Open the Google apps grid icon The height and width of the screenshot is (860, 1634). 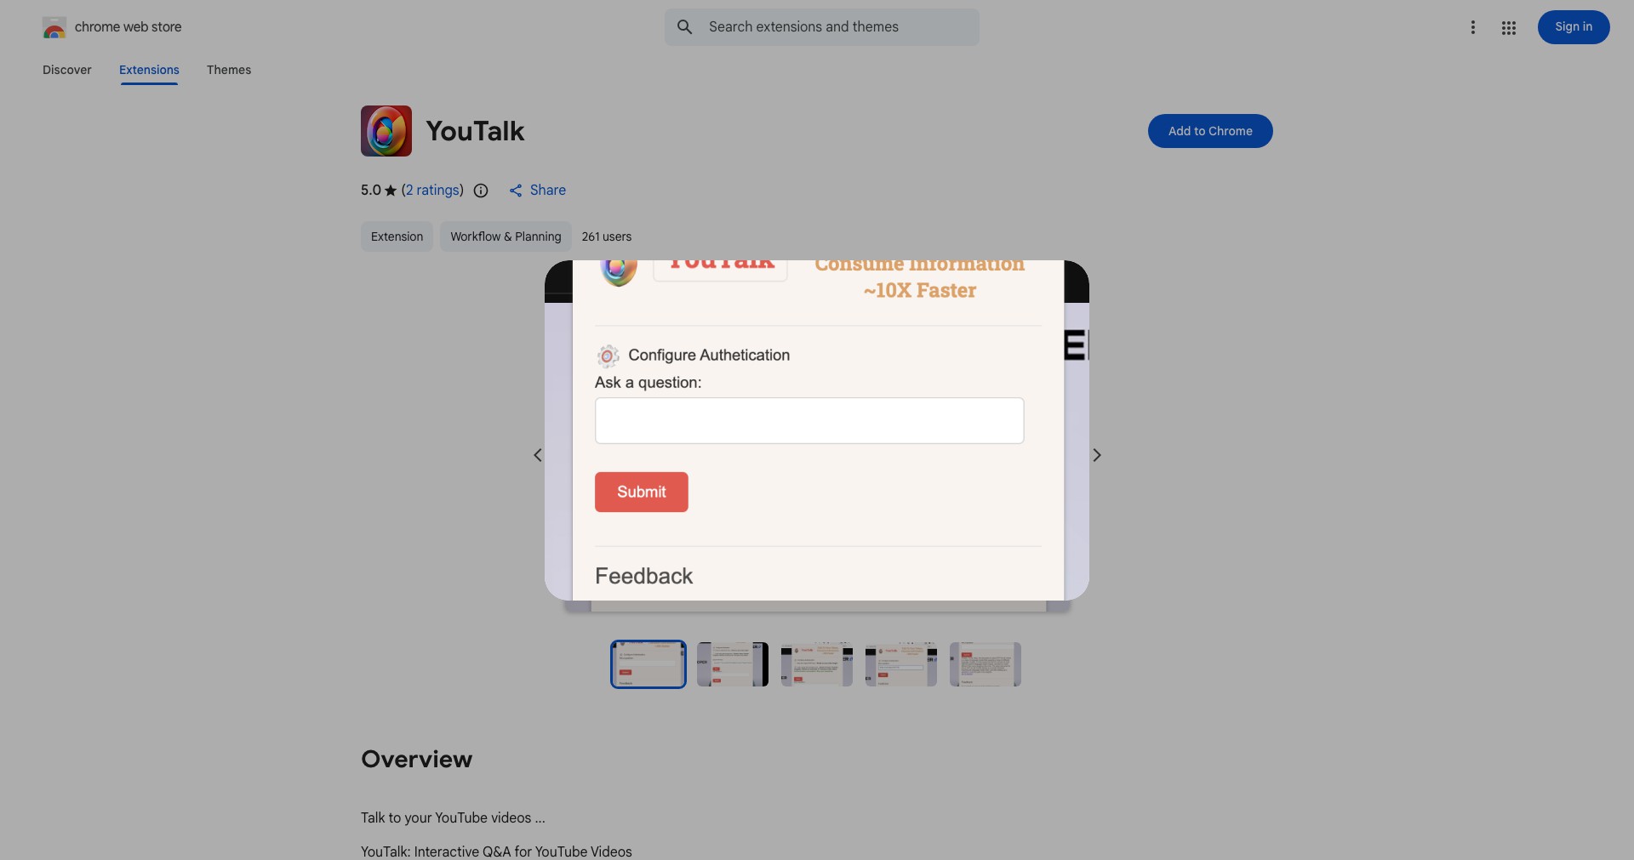(1509, 27)
